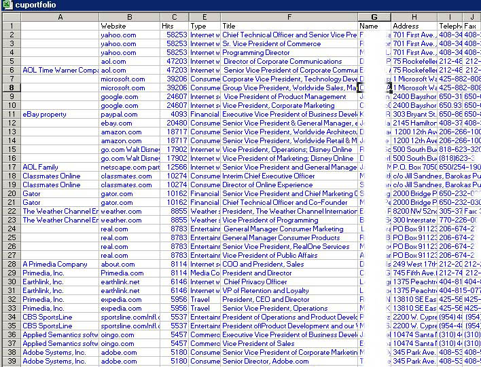Click the Title header cell
Screen dimensions: 481x367
[289, 26]
